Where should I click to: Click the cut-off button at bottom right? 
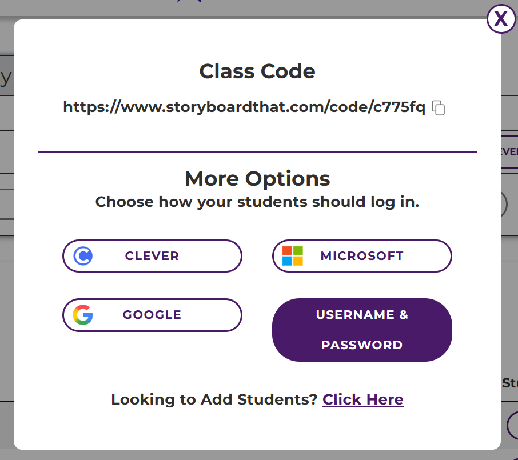[512, 426]
